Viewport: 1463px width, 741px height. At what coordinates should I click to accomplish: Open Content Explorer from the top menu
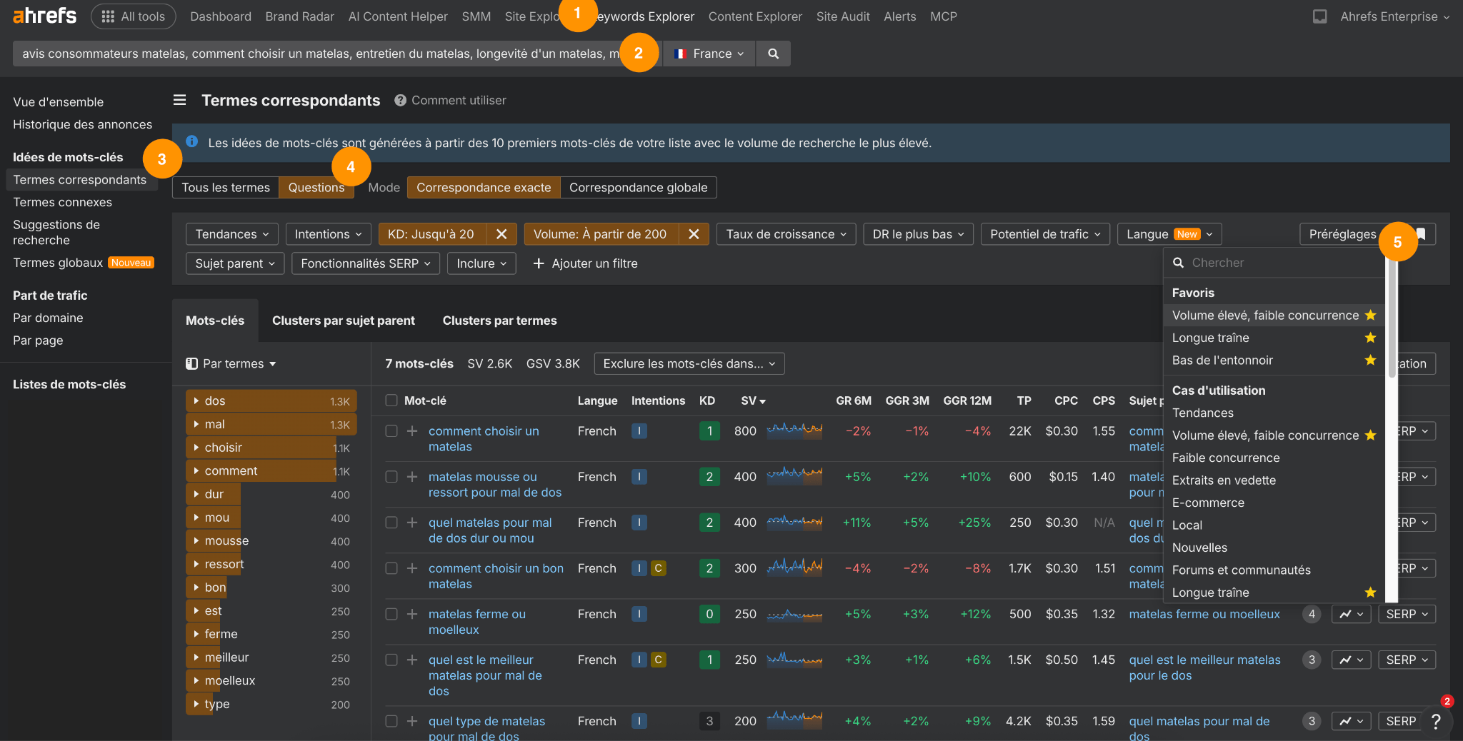pos(755,16)
